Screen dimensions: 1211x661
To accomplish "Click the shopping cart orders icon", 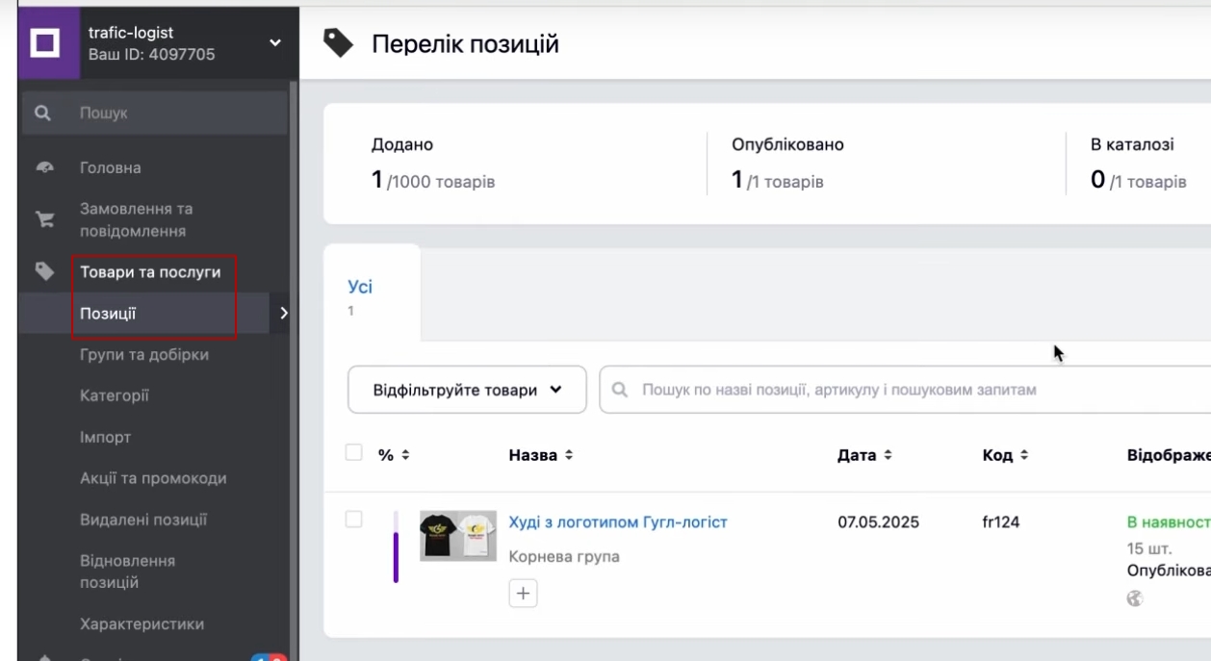I will click(44, 220).
